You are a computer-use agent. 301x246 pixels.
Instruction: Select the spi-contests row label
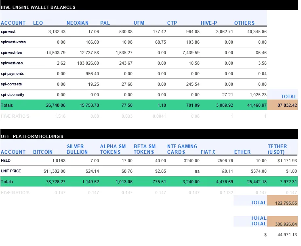tap(11, 84)
